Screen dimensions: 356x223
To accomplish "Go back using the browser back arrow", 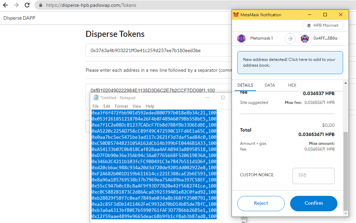I will click(x=5, y=5).
